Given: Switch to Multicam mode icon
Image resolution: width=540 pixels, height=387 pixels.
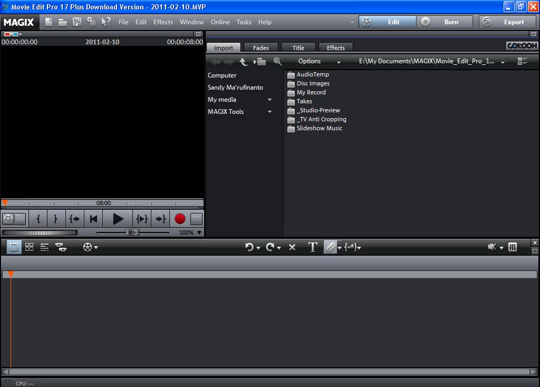Looking at the screenshot, I should [61, 247].
